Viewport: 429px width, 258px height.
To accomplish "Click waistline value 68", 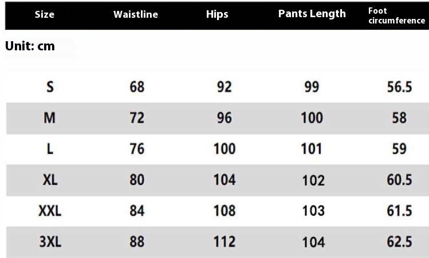I will [x=137, y=87].
